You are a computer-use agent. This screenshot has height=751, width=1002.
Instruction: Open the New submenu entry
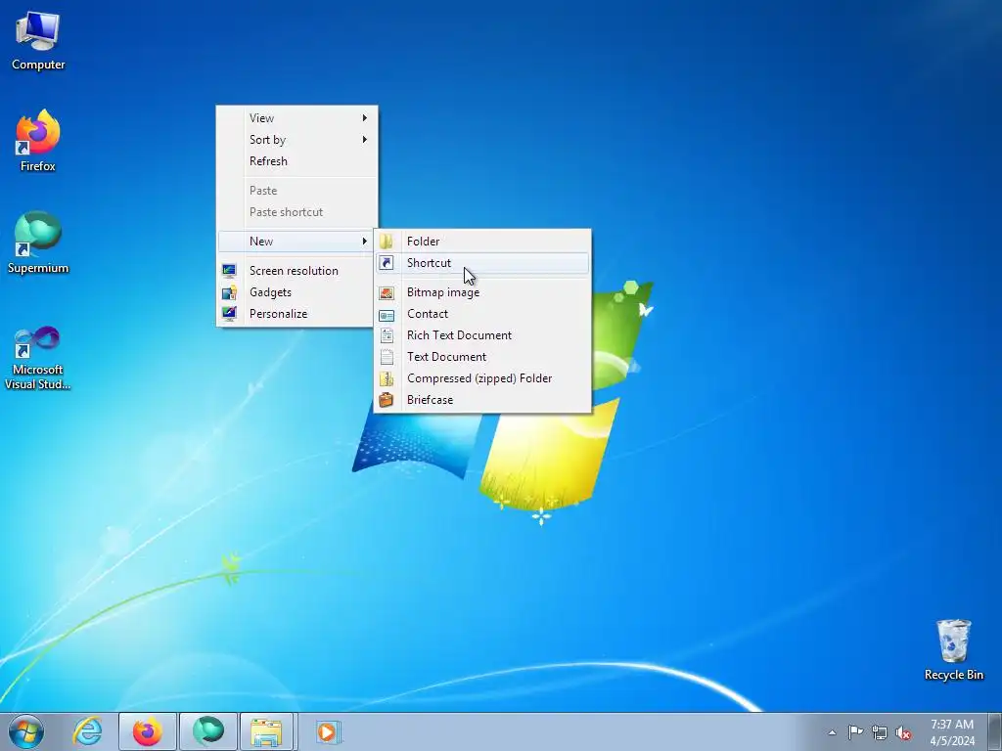coord(296,242)
